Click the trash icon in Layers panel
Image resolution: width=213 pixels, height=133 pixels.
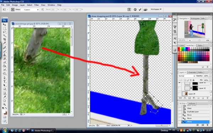(207, 98)
